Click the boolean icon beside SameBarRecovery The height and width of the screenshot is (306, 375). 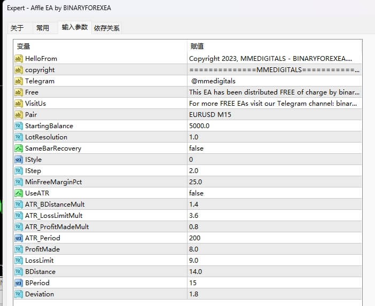coord(19,148)
